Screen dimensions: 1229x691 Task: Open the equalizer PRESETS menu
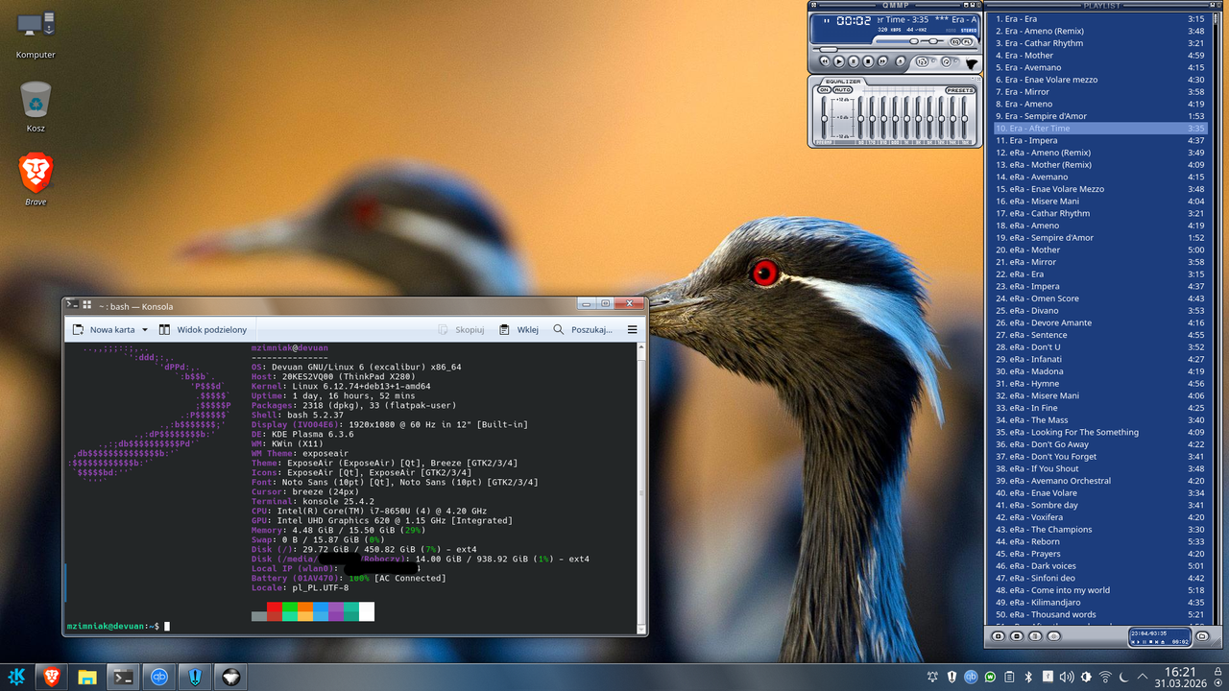960,90
